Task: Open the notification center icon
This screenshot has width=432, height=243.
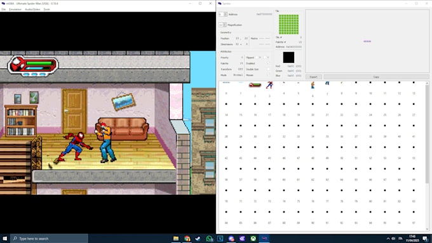Action: (426, 239)
